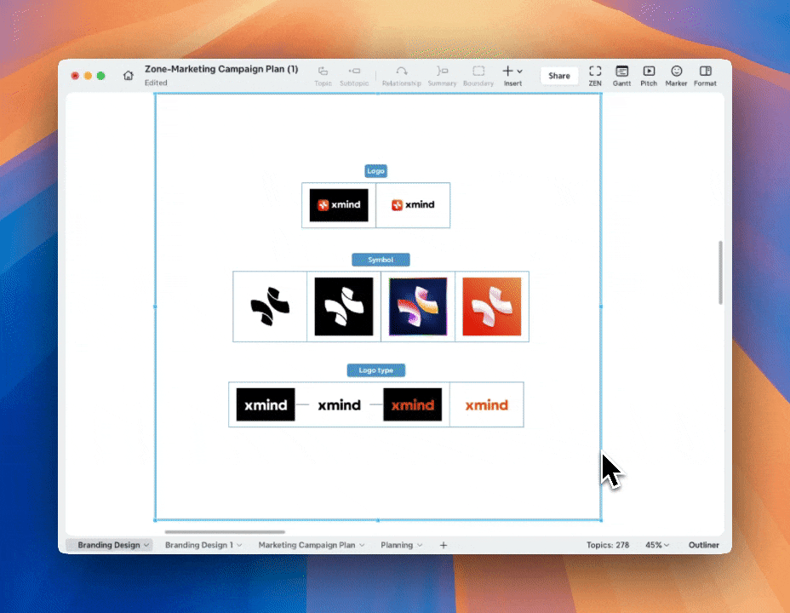Enter ZEN mode

click(x=595, y=76)
